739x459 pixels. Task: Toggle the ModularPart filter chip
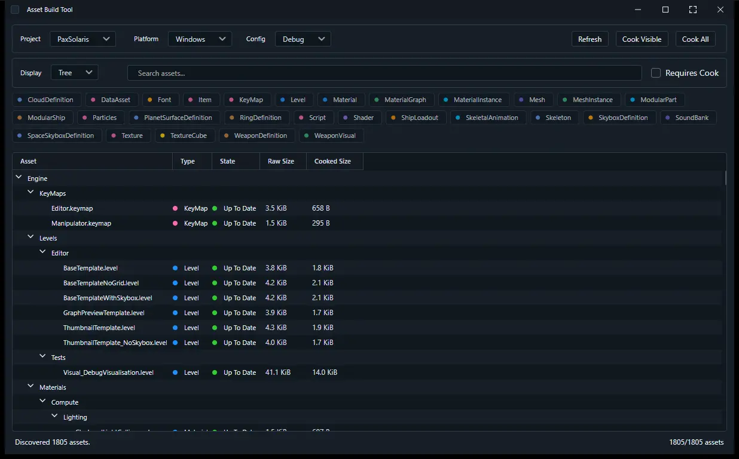[655, 100]
